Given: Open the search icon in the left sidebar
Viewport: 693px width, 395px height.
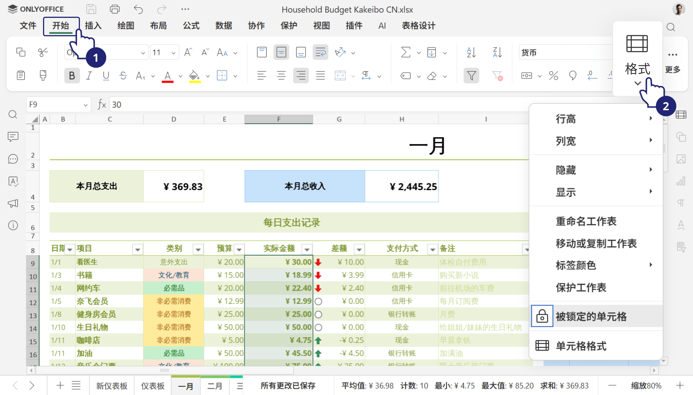Looking at the screenshot, I should click(x=13, y=114).
